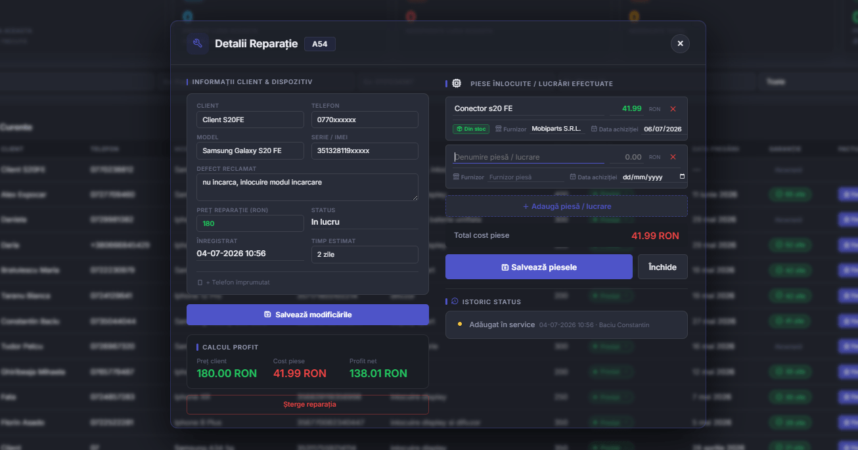This screenshot has height=450, width=858.
Task: Click the Calcul Profit heading
Action: coord(231,347)
